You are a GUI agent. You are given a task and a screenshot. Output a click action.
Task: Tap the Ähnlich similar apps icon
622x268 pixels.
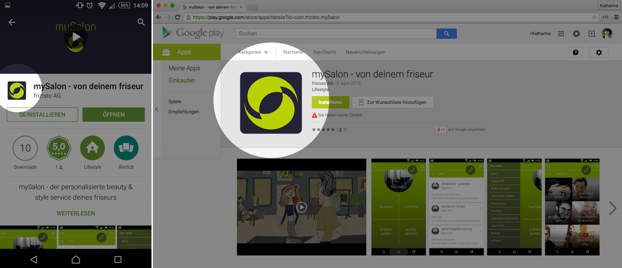(x=126, y=148)
